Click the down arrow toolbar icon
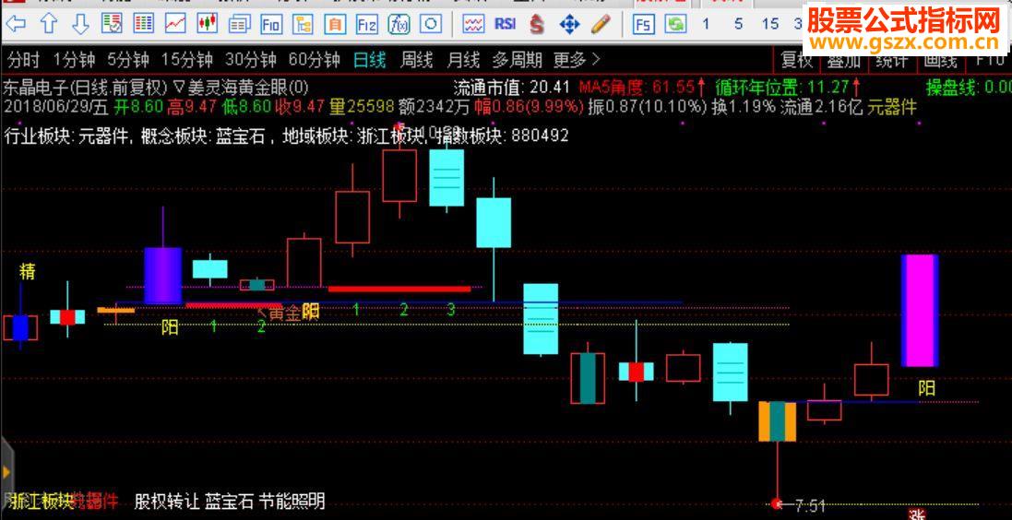 point(80,25)
